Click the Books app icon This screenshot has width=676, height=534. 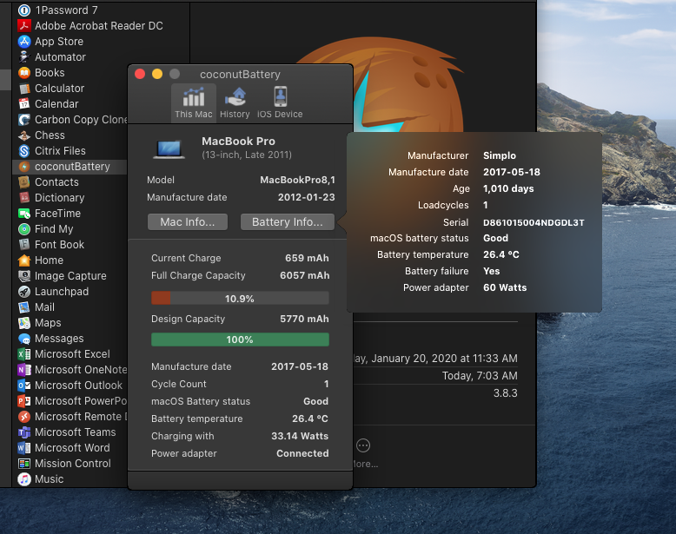(24, 73)
